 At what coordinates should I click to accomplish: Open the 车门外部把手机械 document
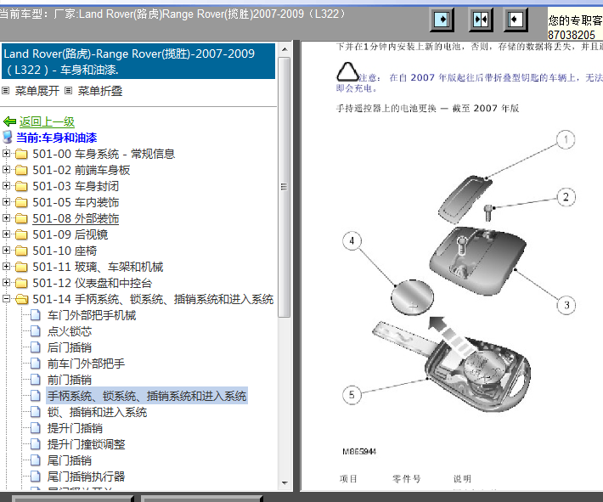[x=92, y=315]
